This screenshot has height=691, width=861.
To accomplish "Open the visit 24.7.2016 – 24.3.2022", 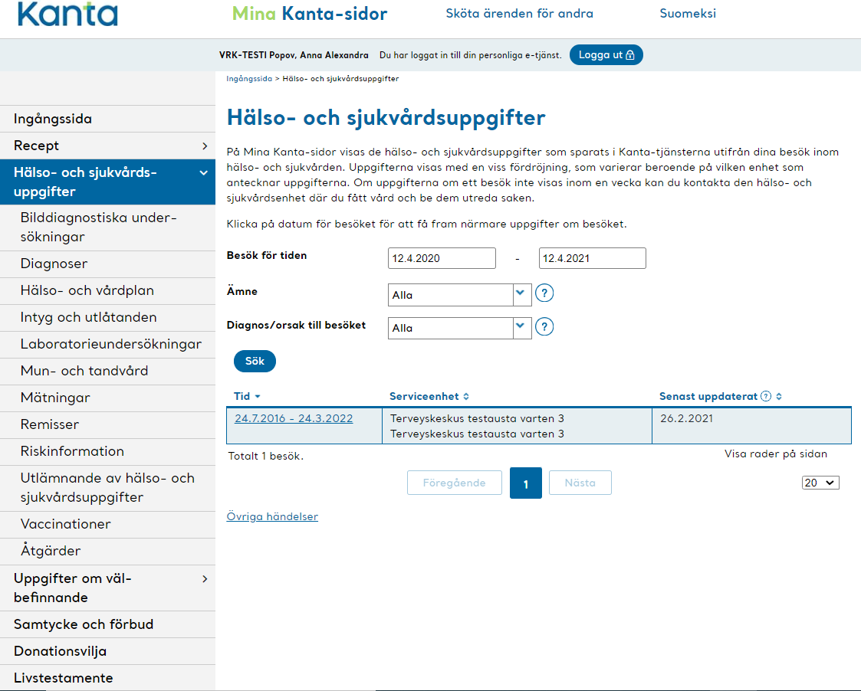I will coord(294,418).
